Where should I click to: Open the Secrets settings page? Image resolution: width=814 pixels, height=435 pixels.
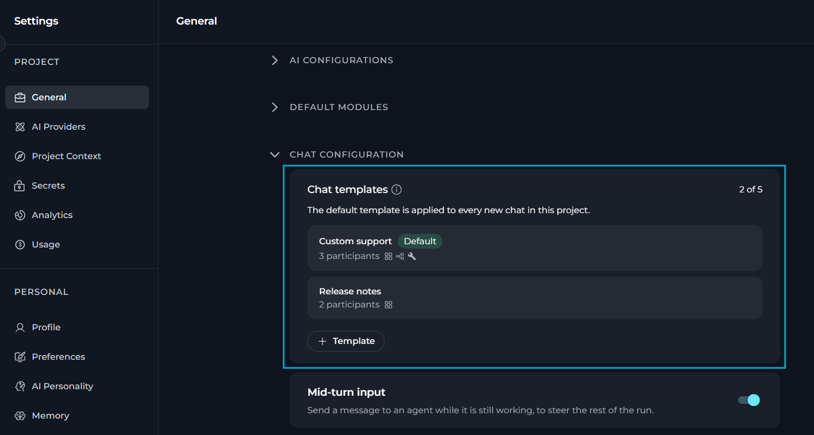click(77, 185)
